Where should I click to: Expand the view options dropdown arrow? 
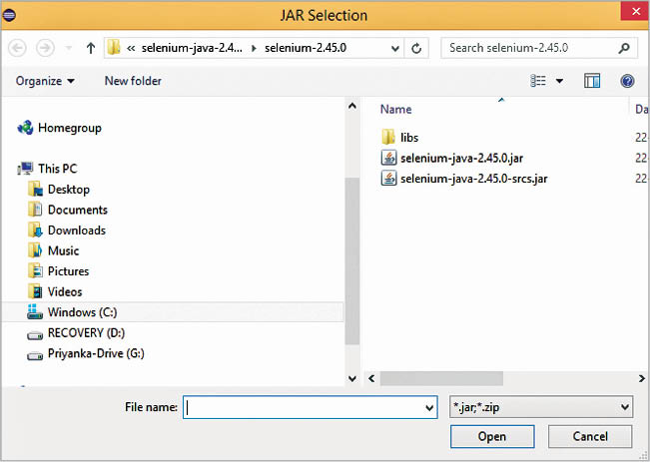[x=559, y=81]
